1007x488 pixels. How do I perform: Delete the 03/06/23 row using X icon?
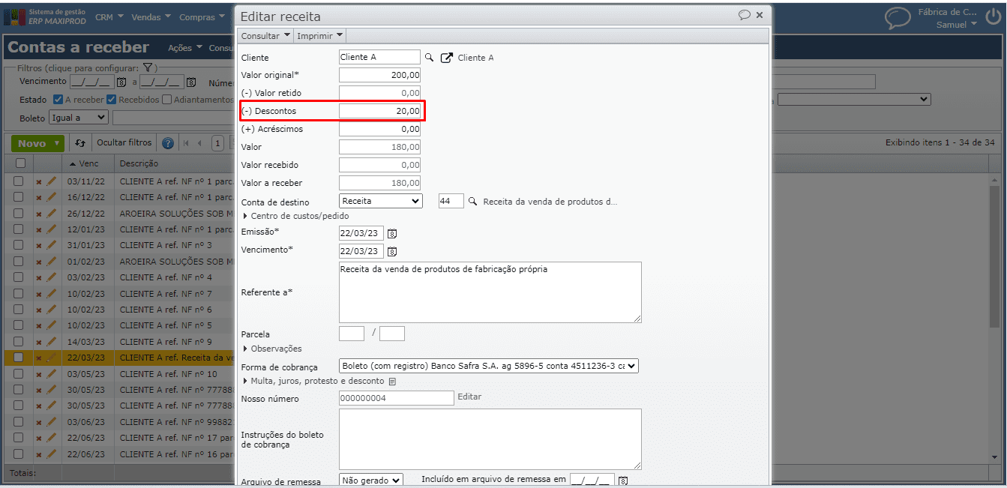coord(39,422)
